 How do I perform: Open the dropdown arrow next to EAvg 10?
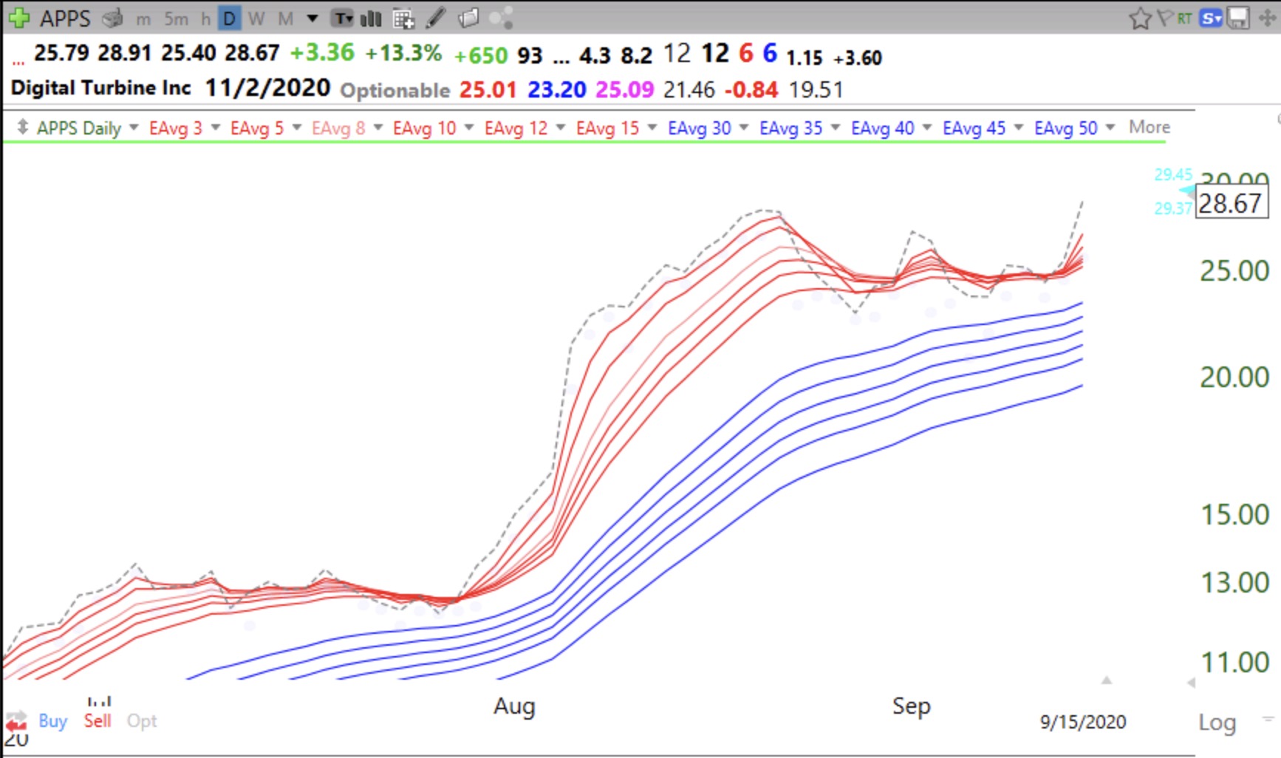click(x=469, y=127)
